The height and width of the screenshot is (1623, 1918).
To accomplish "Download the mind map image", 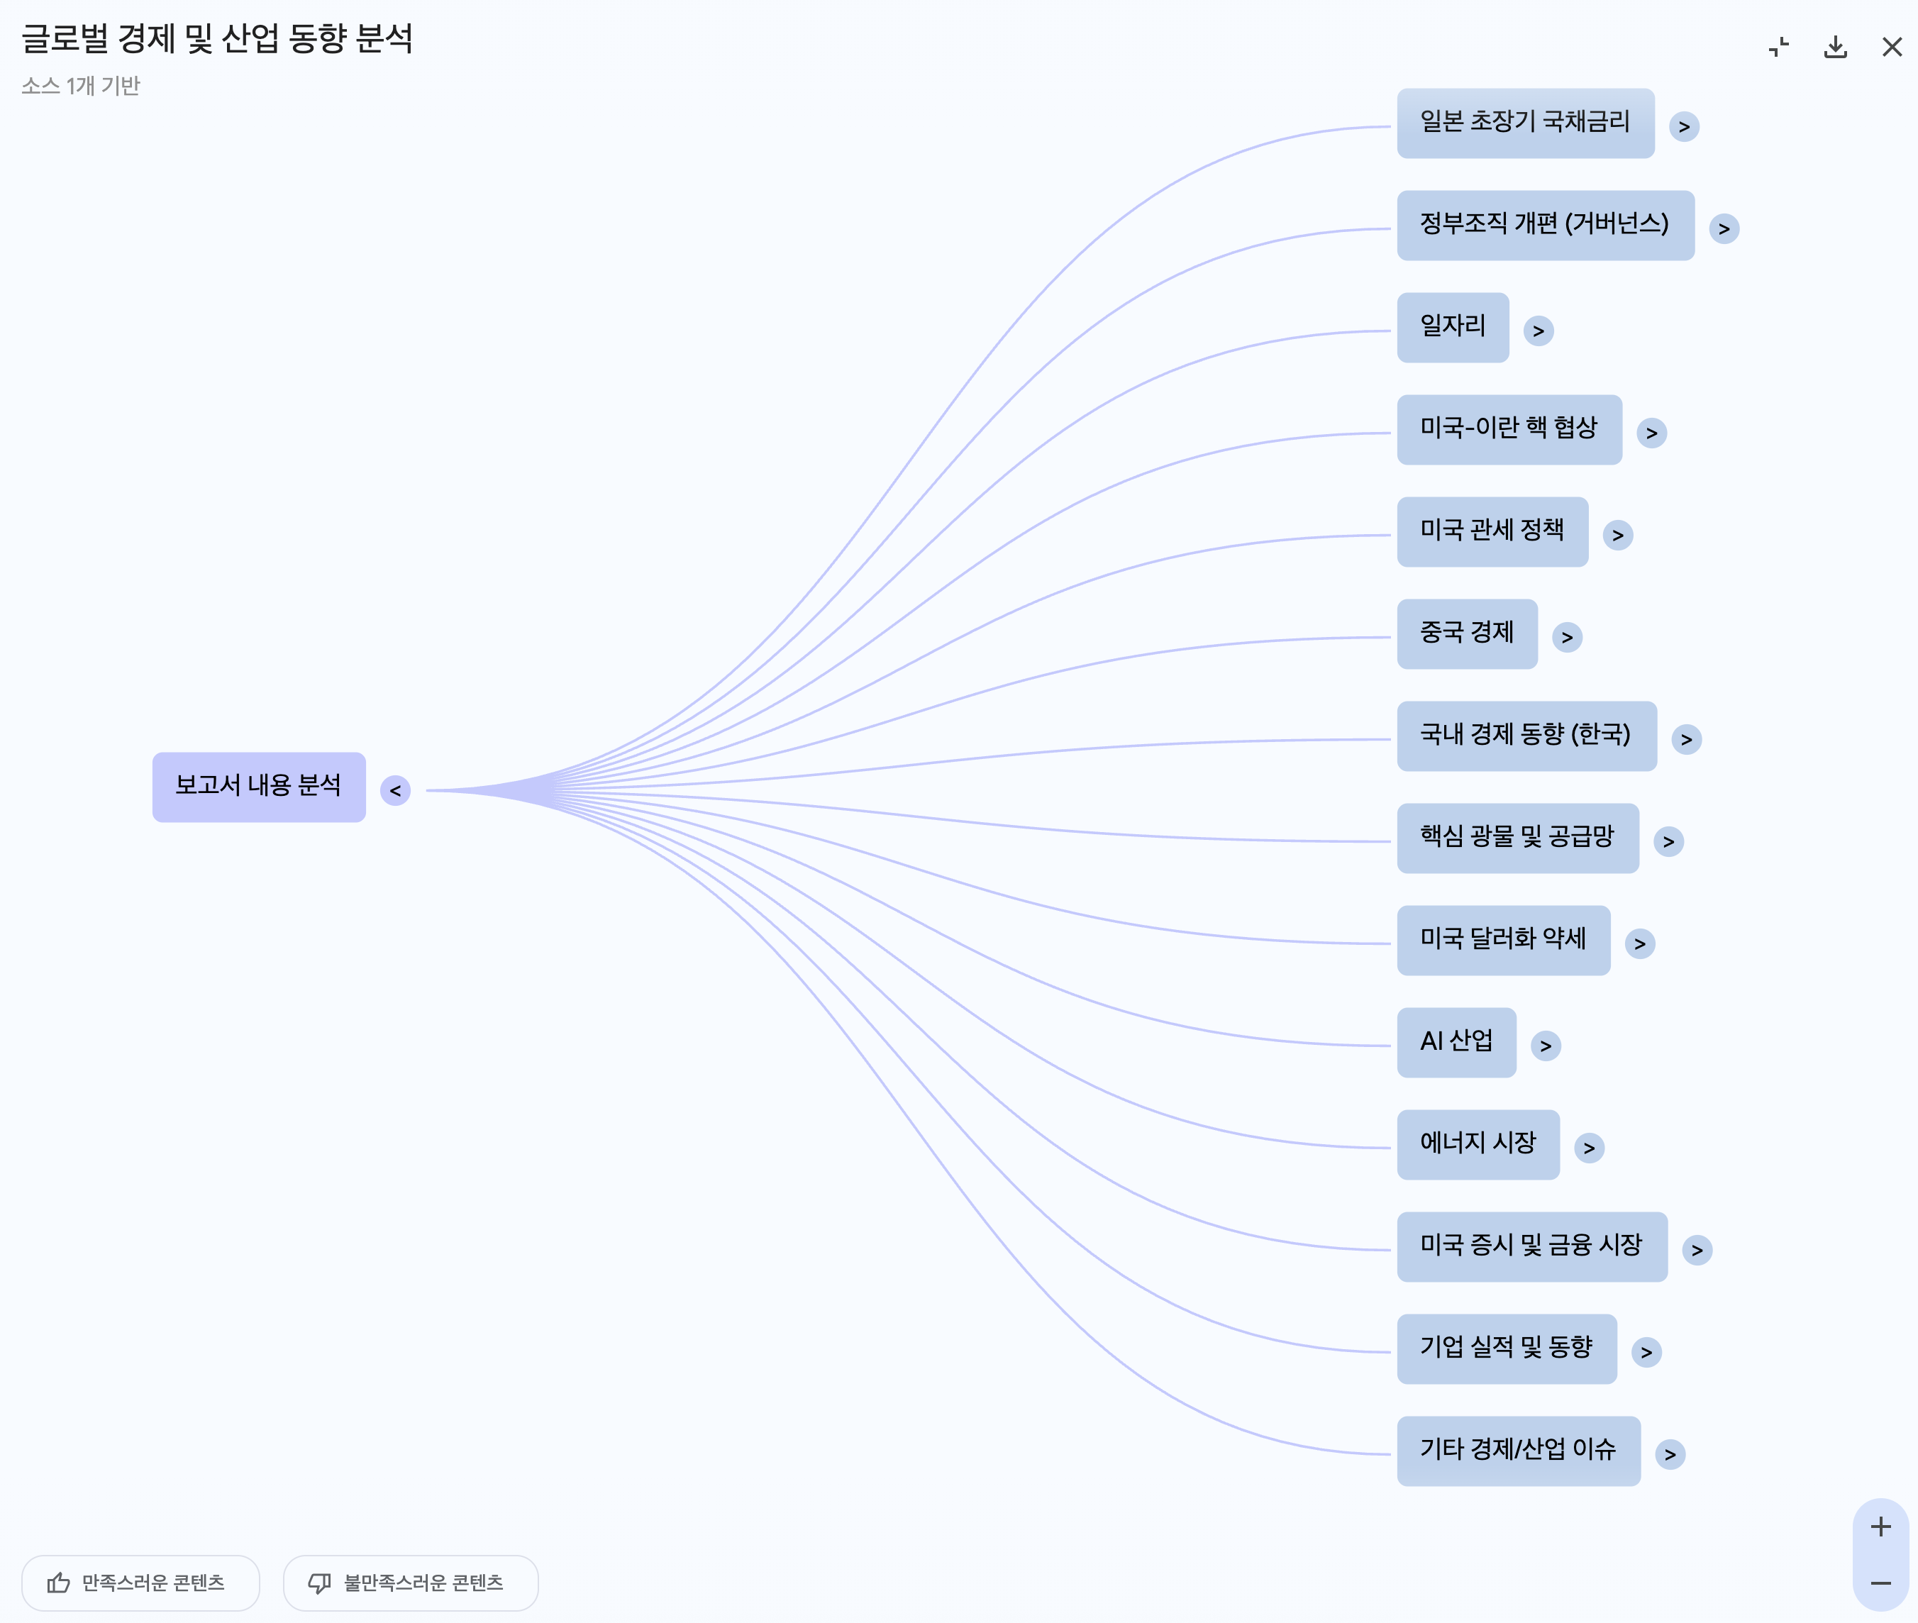I will tap(1835, 47).
